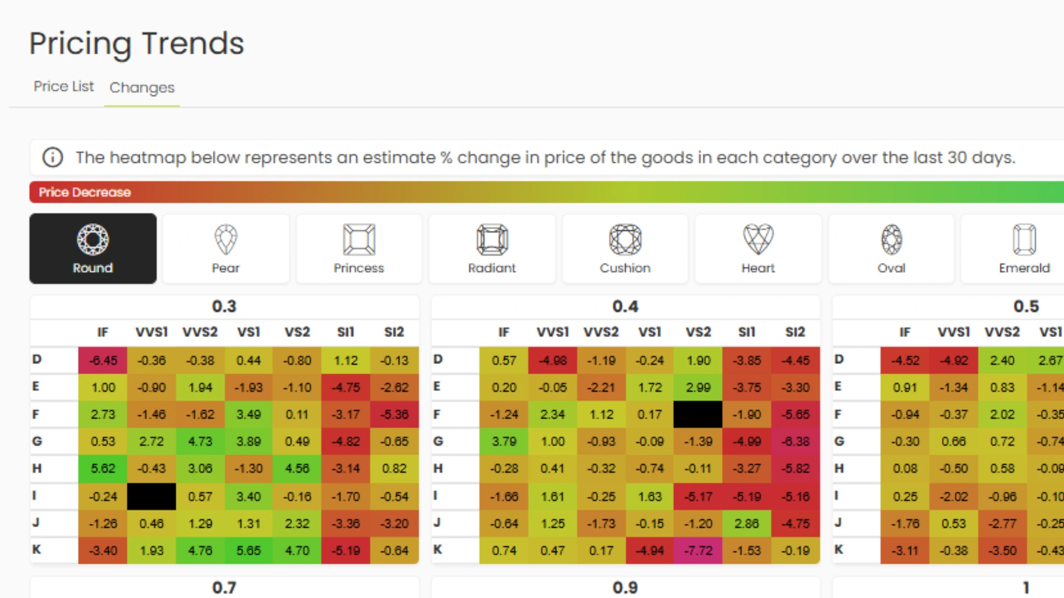Select the Round diamond shape icon
Viewport: 1064px width, 598px height.
93,240
